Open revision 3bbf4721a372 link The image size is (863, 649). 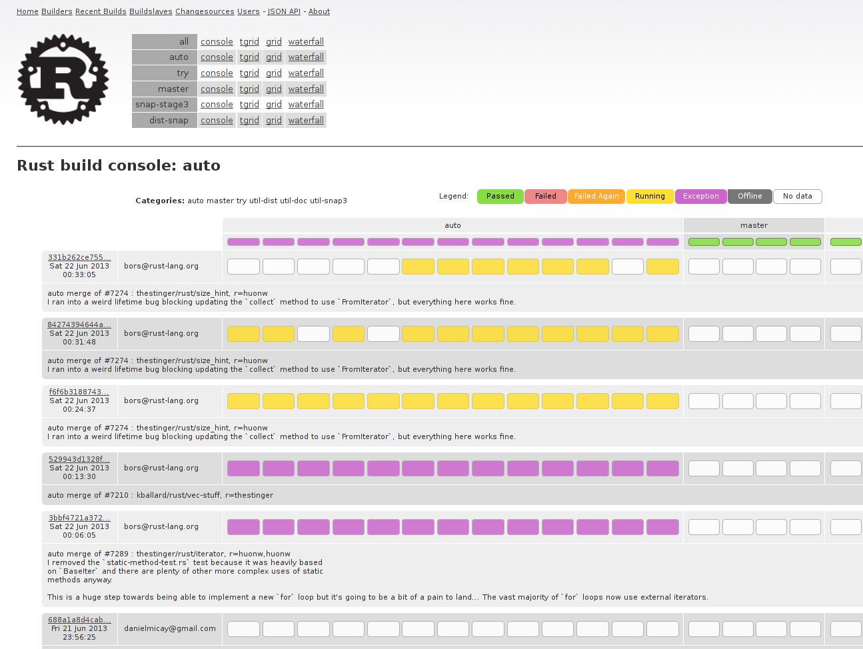[79, 518]
